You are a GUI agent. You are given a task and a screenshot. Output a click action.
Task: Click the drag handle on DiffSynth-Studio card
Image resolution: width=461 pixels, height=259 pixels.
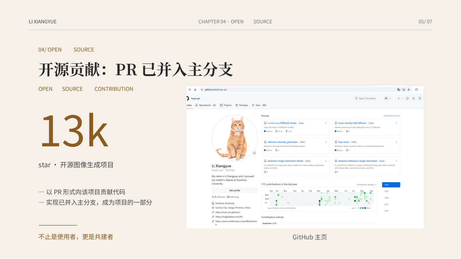click(x=326, y=123)
